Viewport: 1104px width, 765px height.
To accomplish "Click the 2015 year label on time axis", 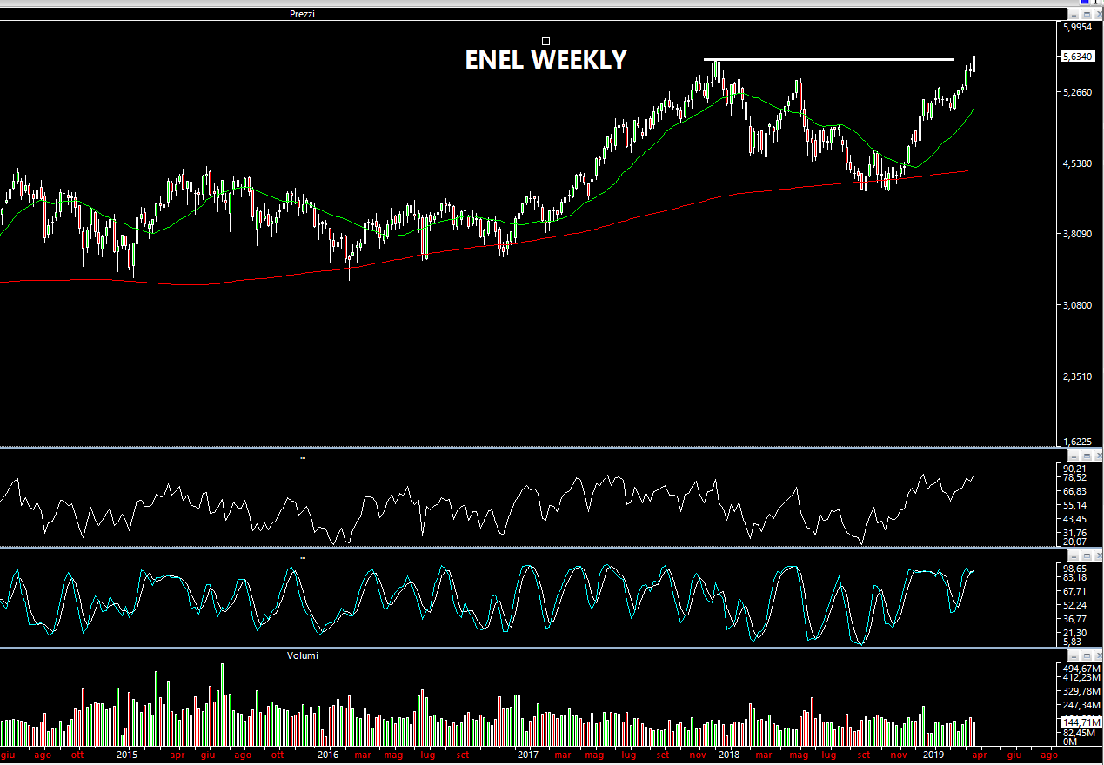I will click(x=127, y=755).
